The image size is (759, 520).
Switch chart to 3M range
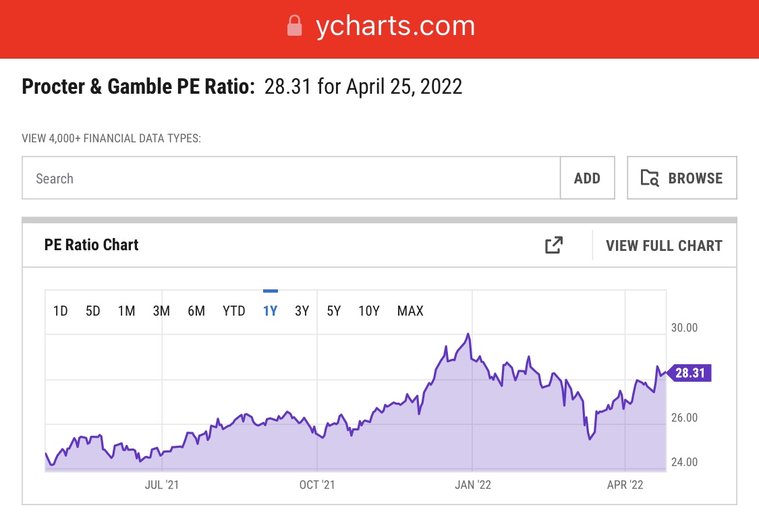(161, 311)
